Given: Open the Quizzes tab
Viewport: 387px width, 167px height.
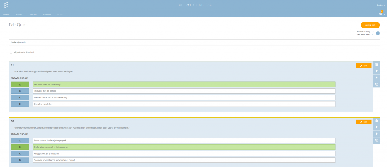Looking at the screenshot, I should (x=20, y=14).
